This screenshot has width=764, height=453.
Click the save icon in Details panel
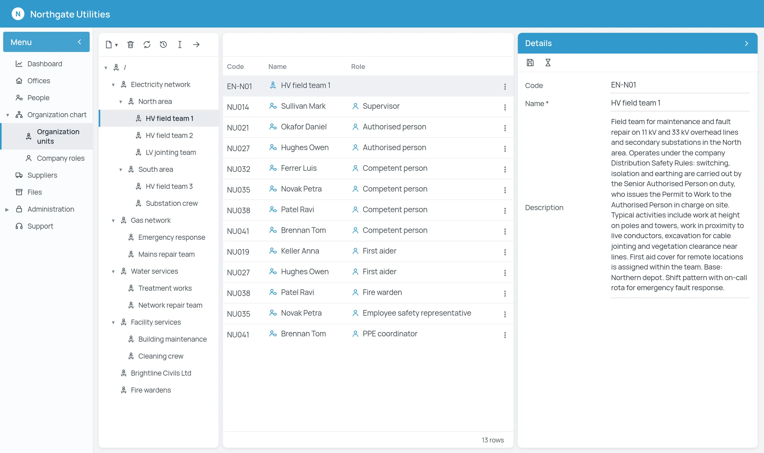pyautogui.click(x=530, y=63)
